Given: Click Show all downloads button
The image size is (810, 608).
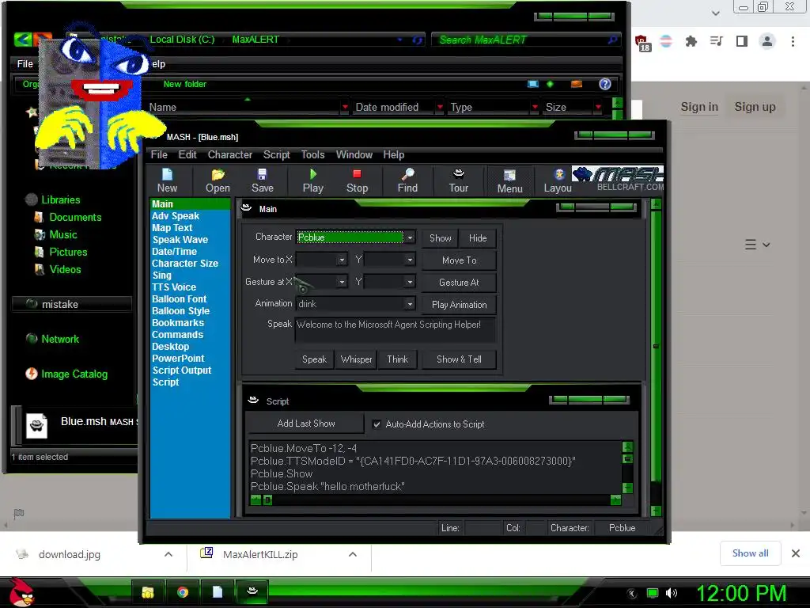Looking at the screenshot, I should point(750,553).
